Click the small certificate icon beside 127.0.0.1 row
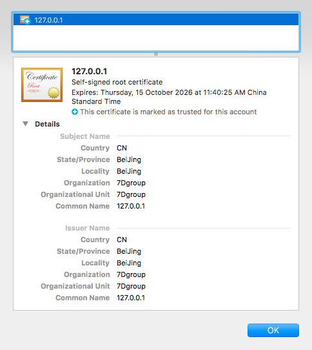This screenshot has width=312, height=350. coord(25,19)
